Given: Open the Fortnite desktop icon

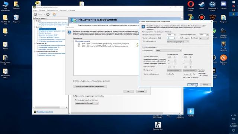Looking at the screenshot, I should (x=191, y=112).
